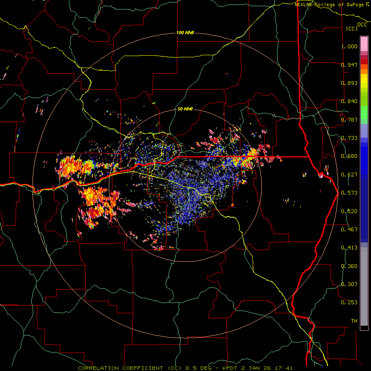Select the 0.733 scale value

(x=349, y=138)
